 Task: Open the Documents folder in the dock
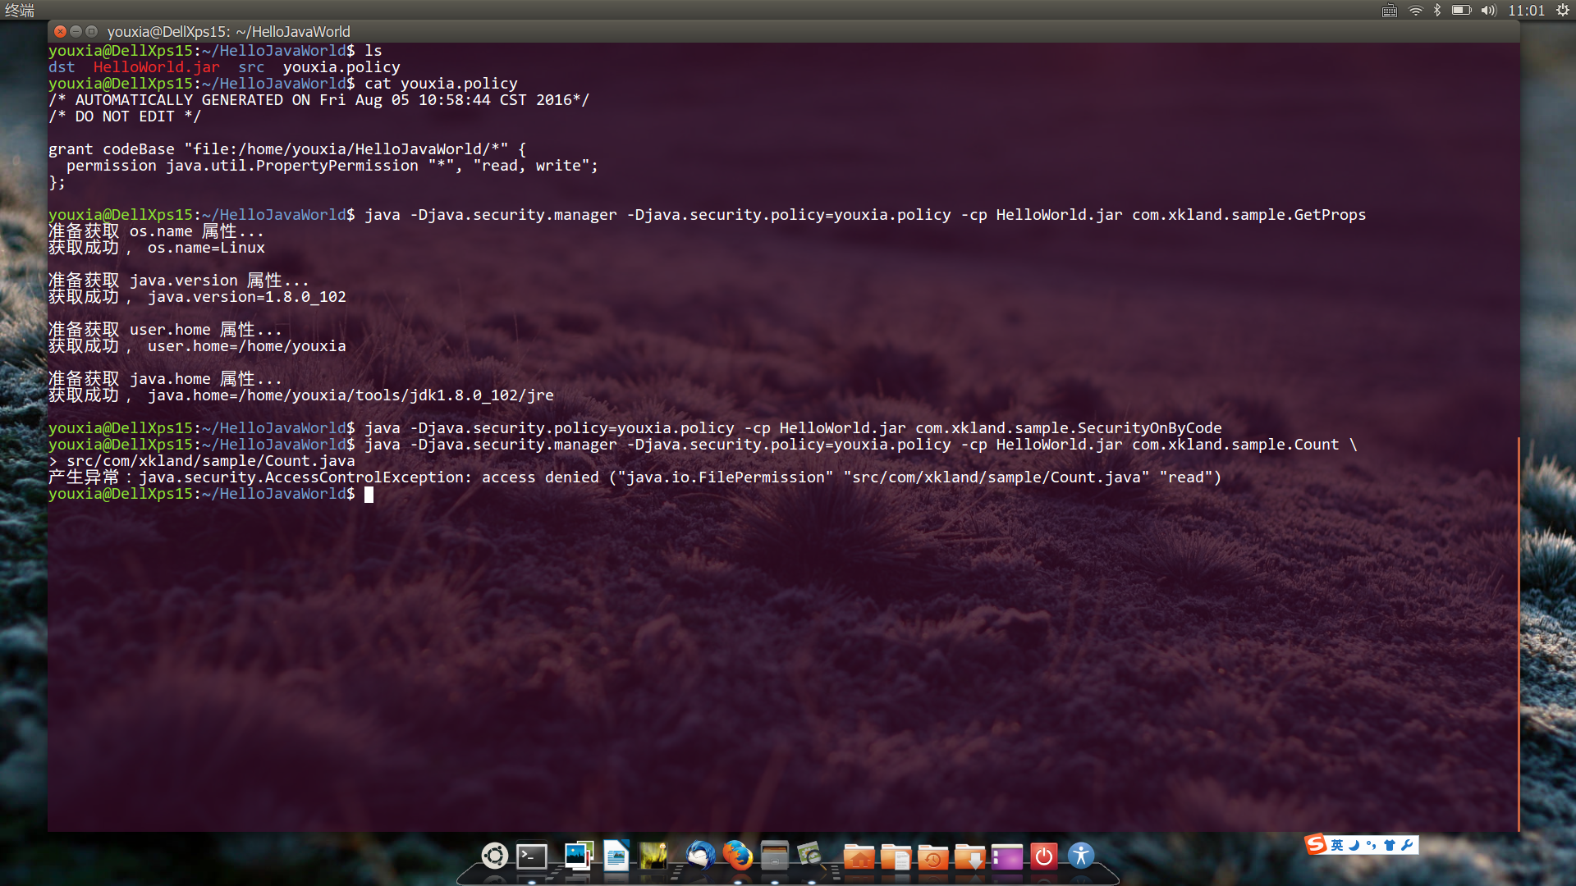896,856
